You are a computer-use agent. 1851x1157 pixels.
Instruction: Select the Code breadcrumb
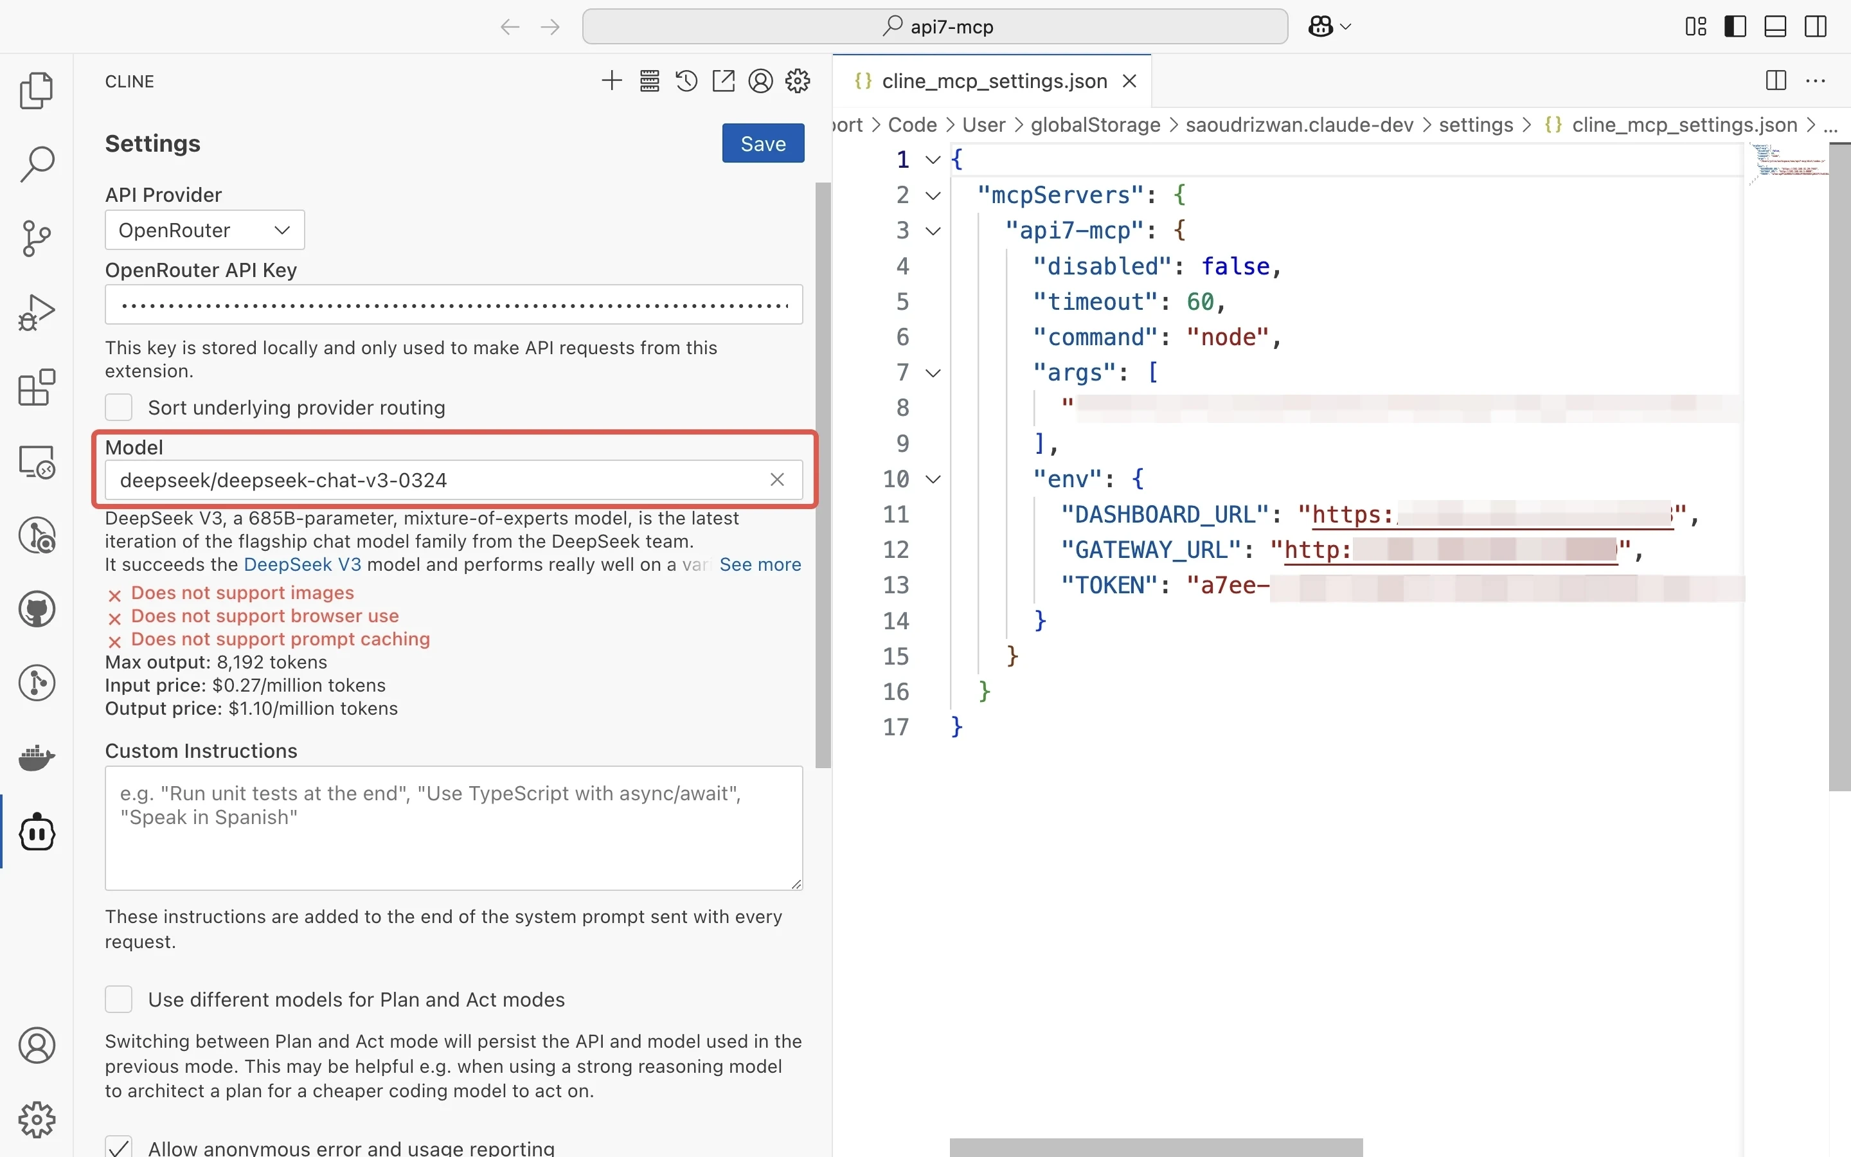coord(912,125)
